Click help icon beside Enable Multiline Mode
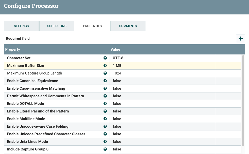The width and height of the screenshot is (249, 154). [x=105, y=119]
